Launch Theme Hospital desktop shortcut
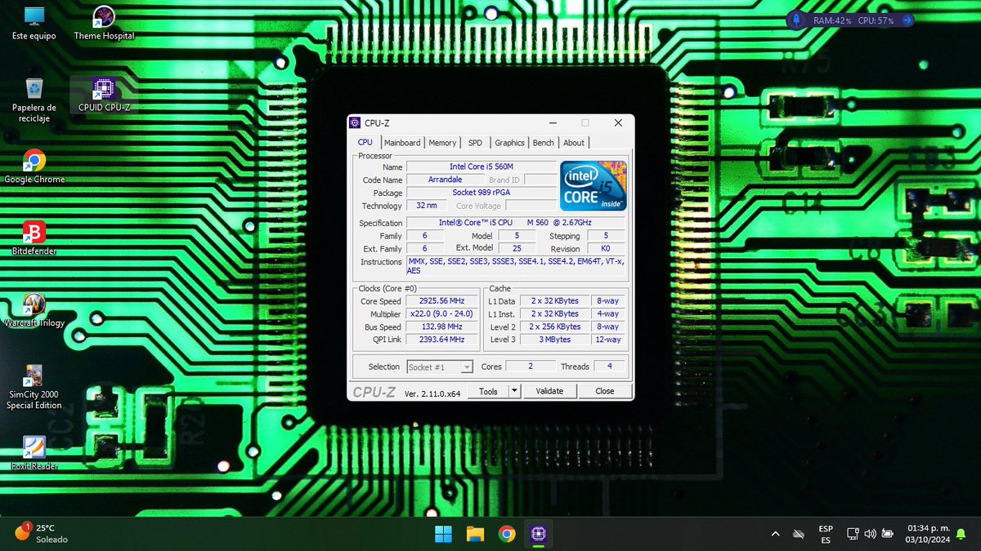Image resolution: width=981 pixels, height=551 pixels. tap(104, 23)
